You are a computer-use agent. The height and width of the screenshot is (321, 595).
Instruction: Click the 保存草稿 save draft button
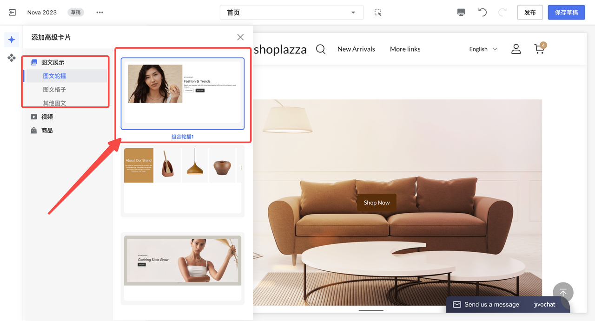pyautogui.click(x=566, y=13)
